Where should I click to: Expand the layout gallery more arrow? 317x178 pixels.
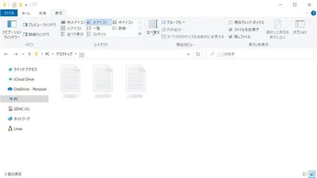tap(140, 34)
